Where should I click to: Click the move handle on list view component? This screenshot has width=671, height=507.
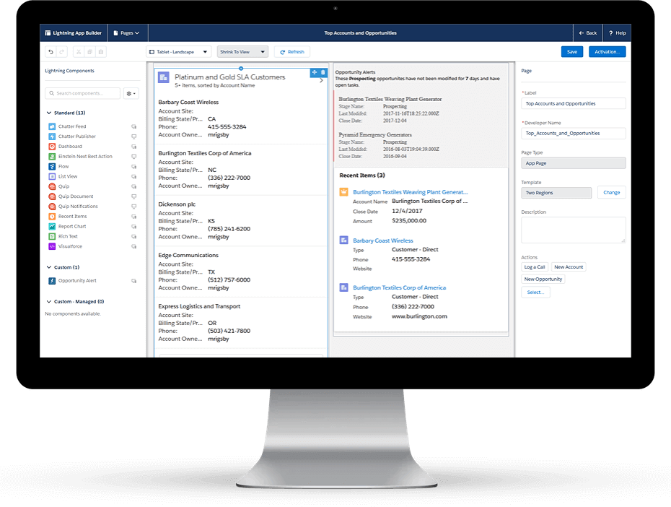315,72
